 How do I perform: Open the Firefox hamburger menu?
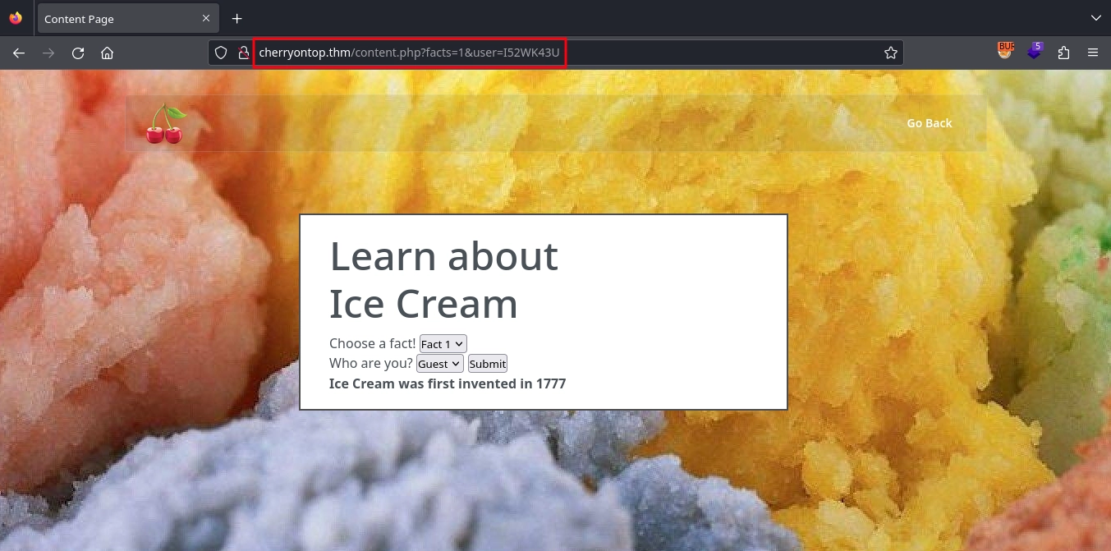(1093, 53)
